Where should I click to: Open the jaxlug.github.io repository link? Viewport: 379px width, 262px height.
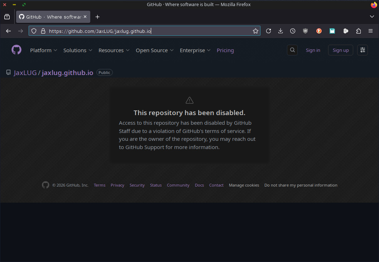(67, 73)
